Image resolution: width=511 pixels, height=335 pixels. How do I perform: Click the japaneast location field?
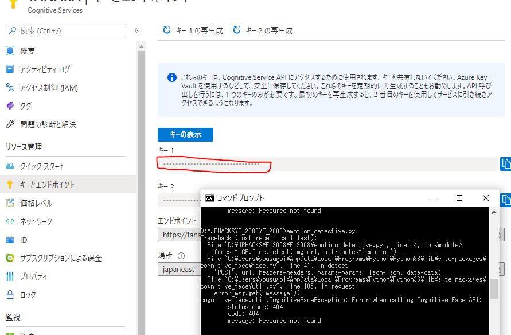pyautogui.click(x=180, y=269)
